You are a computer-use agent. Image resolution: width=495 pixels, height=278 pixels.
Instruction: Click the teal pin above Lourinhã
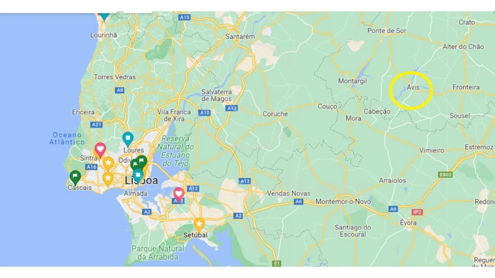pyautogui.click(x=104, y=16)
